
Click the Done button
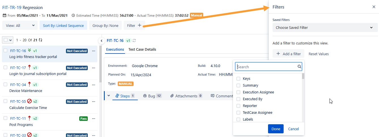(276, 129)
